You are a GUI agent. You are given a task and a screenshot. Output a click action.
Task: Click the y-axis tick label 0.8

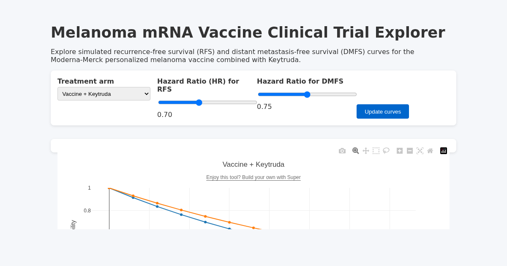[x=87, y=211]
